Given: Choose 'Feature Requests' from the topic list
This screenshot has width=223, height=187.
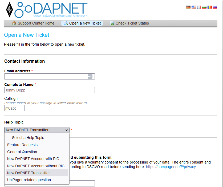Looking at the screenshot, I should (22, 145).
